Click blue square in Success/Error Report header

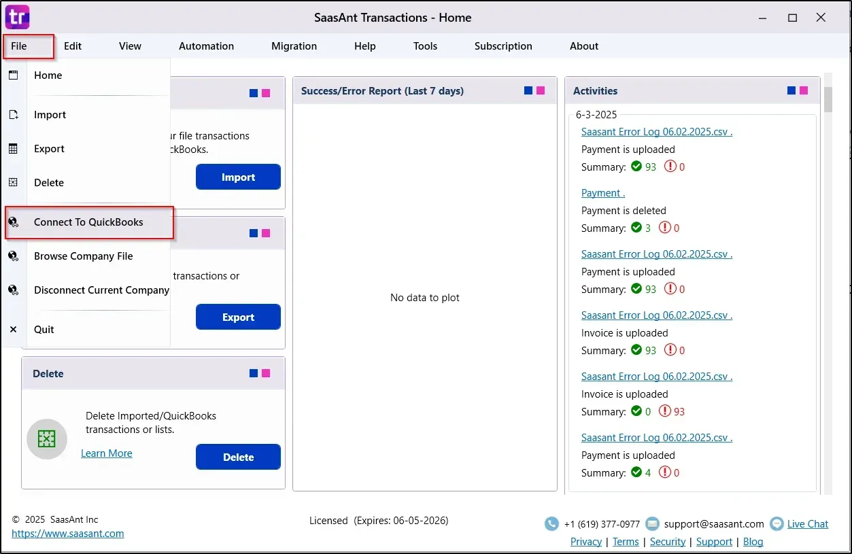coord(528,90)
